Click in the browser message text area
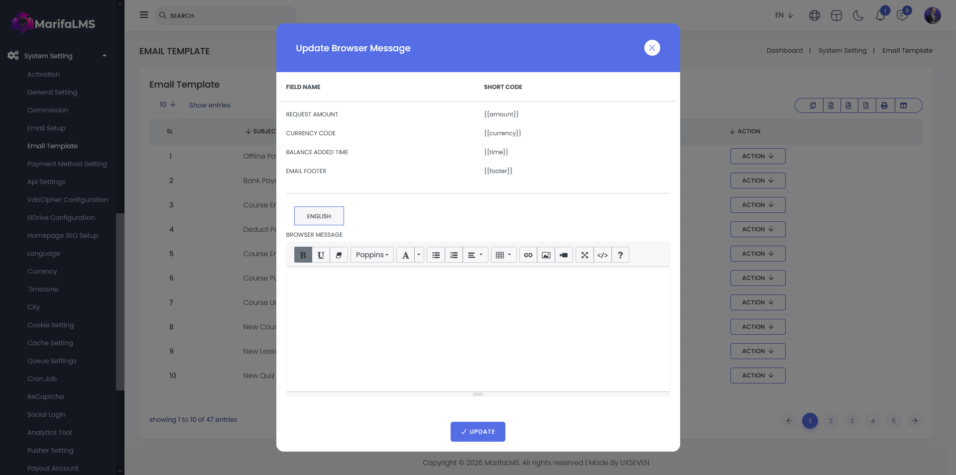The height and width of the screenshot is (475, 956). (x=478, y=329)
